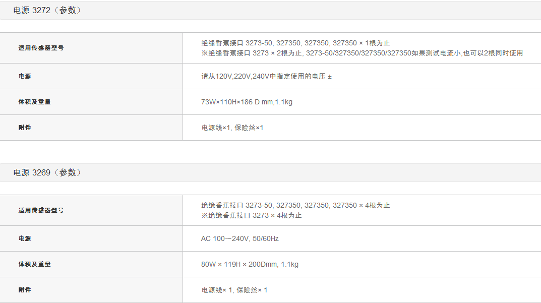Click the ※ note mentioning 3273 × 2根为止
541x303 pixels.
click(x=362, y=53)
